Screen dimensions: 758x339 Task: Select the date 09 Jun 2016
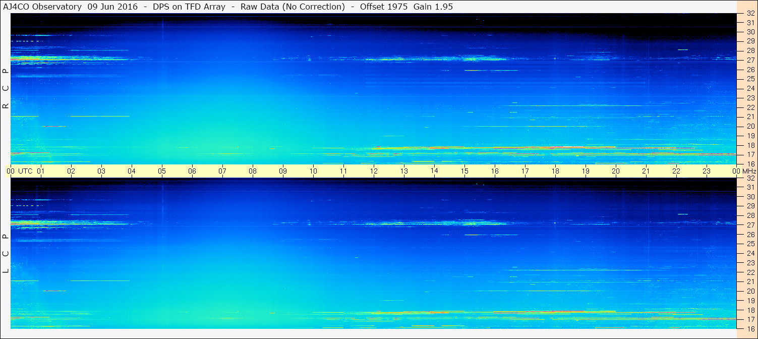click(113, 7)
